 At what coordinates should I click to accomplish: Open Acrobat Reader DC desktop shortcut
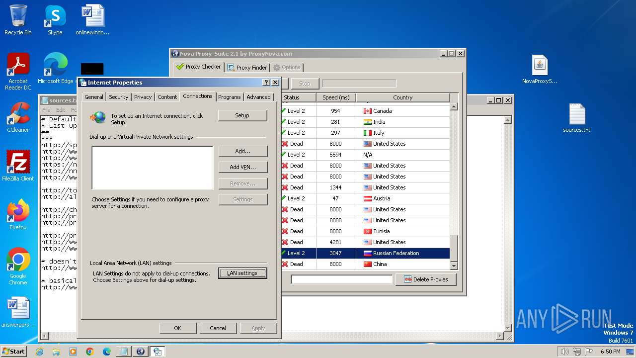[x=18, y=72]
